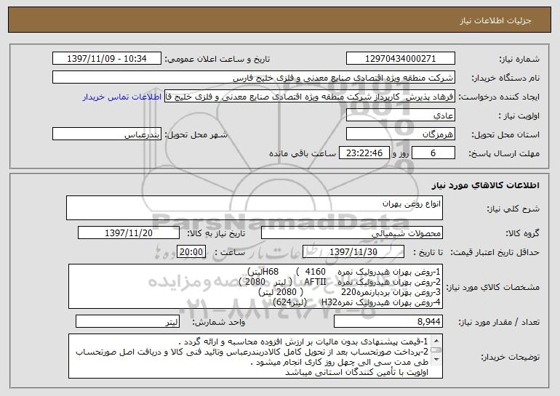The height and width of the screenshot is (396, 560).
Task: Click the نام دستگاه خریدار label
Action: tap(505, 78)
